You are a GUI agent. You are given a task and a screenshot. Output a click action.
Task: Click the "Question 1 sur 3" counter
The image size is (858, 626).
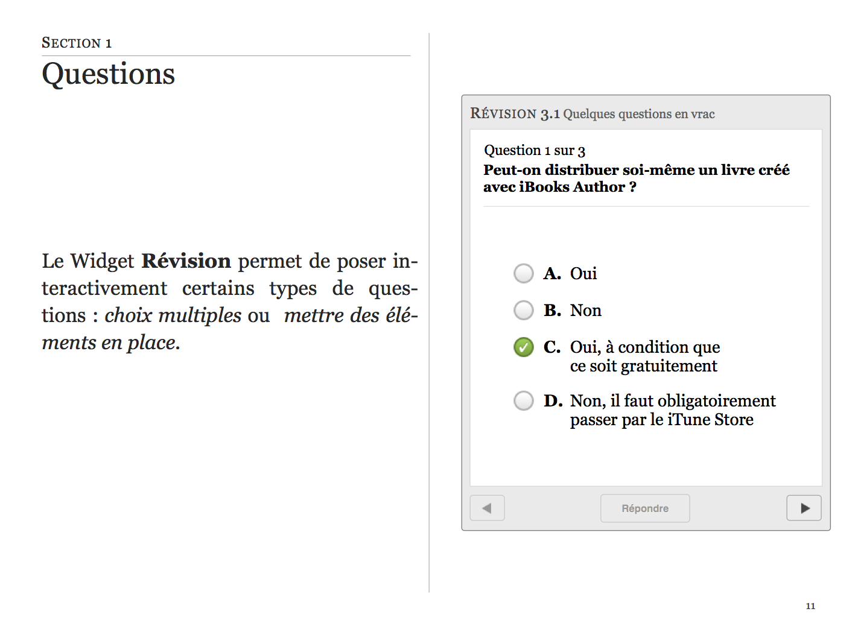tap(534, 151)
